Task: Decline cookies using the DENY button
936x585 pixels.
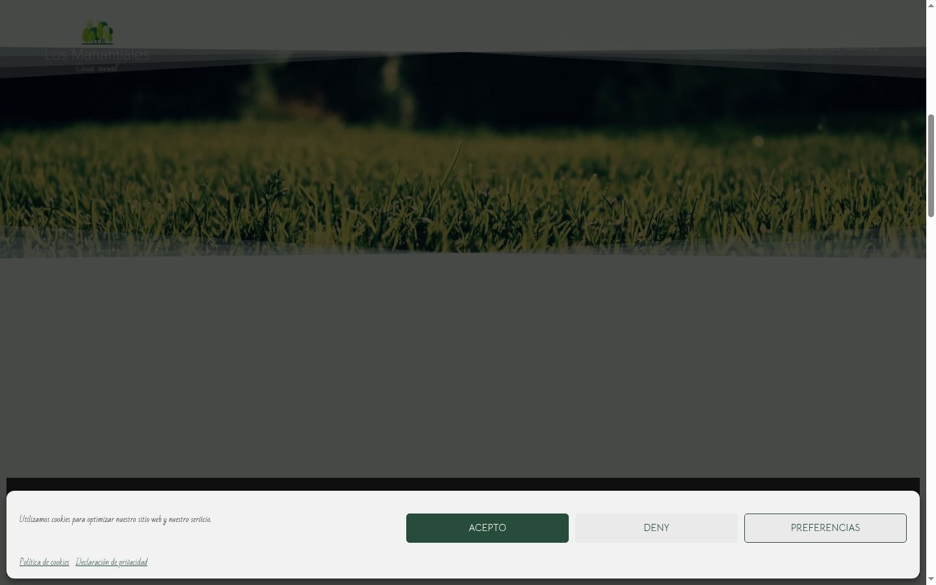Action: point(656,528)
